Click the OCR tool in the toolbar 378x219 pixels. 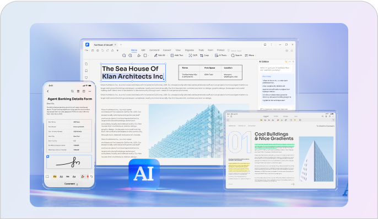pos(193,55)
